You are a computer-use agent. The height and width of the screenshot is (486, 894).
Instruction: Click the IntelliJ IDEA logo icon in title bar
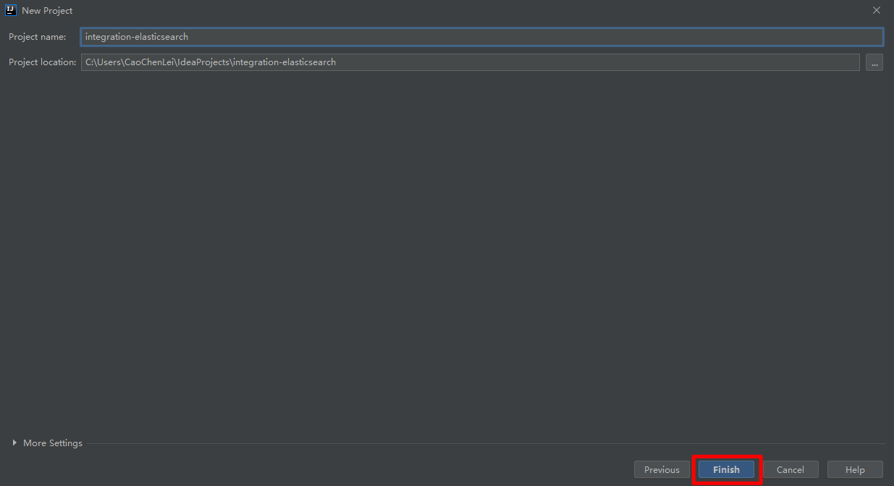click(11, 10)
